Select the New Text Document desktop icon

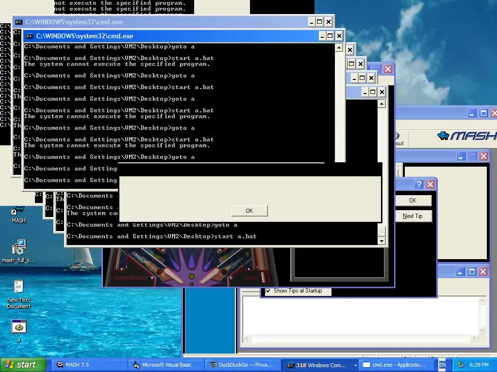[18, 294]
